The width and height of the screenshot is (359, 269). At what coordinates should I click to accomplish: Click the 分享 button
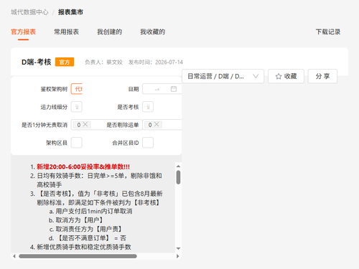click(x=322, y=76)
